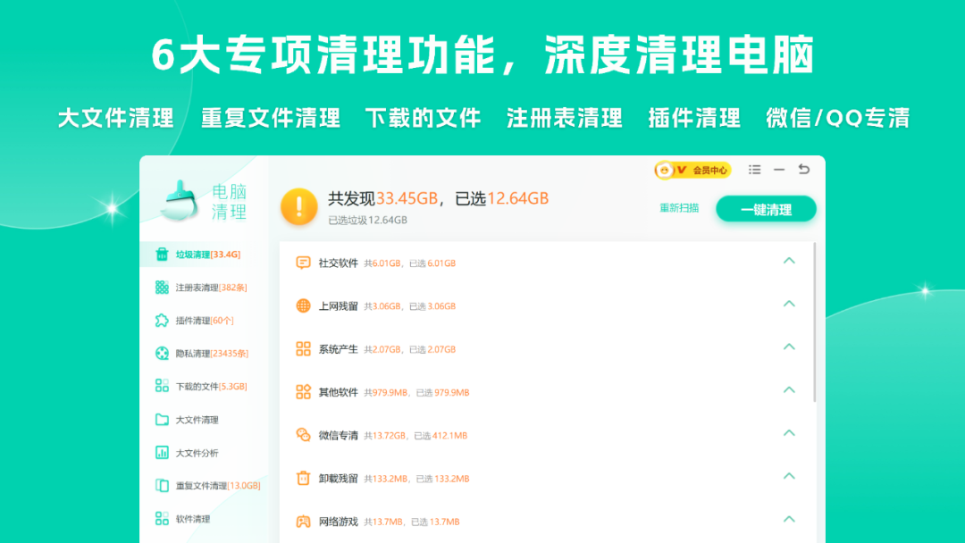Click the 重新扫描 link
The width and height of the screenshot is (965, 543).
pos(679,208)
